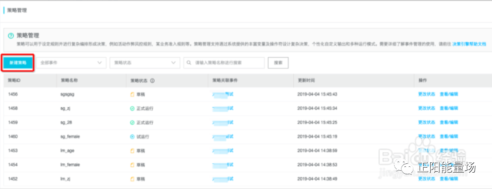Click the 搜索 button

click(278, 63)
